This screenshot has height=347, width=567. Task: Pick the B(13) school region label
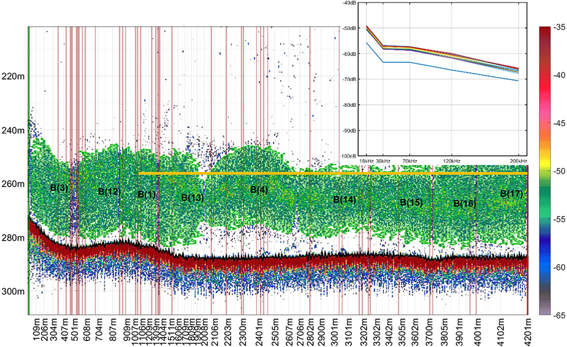193,198
